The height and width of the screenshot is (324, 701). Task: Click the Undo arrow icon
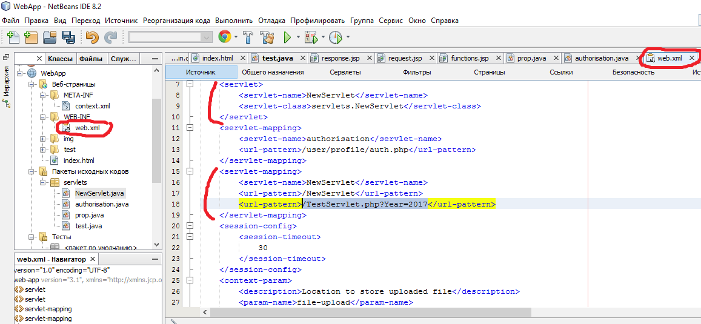tap(91, 37)
